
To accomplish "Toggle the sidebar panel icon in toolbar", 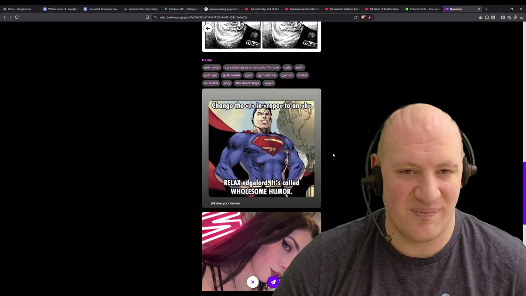I will 493,17.
